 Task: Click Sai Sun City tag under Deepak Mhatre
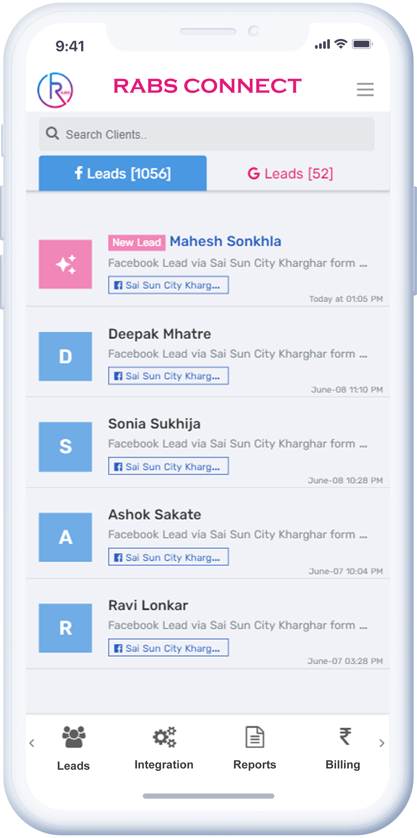click(168, 376)
